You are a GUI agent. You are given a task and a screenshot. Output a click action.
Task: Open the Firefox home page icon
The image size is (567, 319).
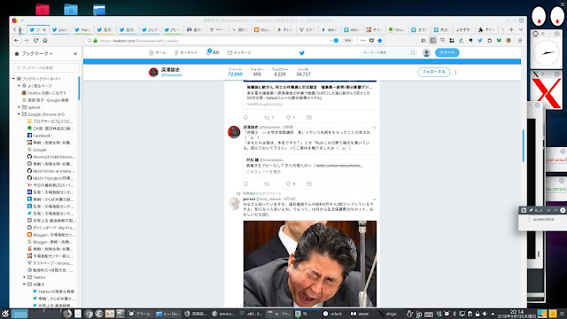pyautogui.click(x=45, y=41)
